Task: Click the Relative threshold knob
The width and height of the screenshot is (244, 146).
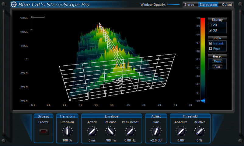Action: [200, 131]
